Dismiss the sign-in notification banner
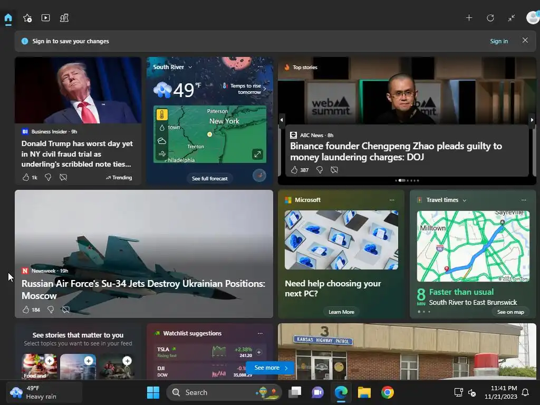This screenshot has width=540, height=405. coord(525,40)
